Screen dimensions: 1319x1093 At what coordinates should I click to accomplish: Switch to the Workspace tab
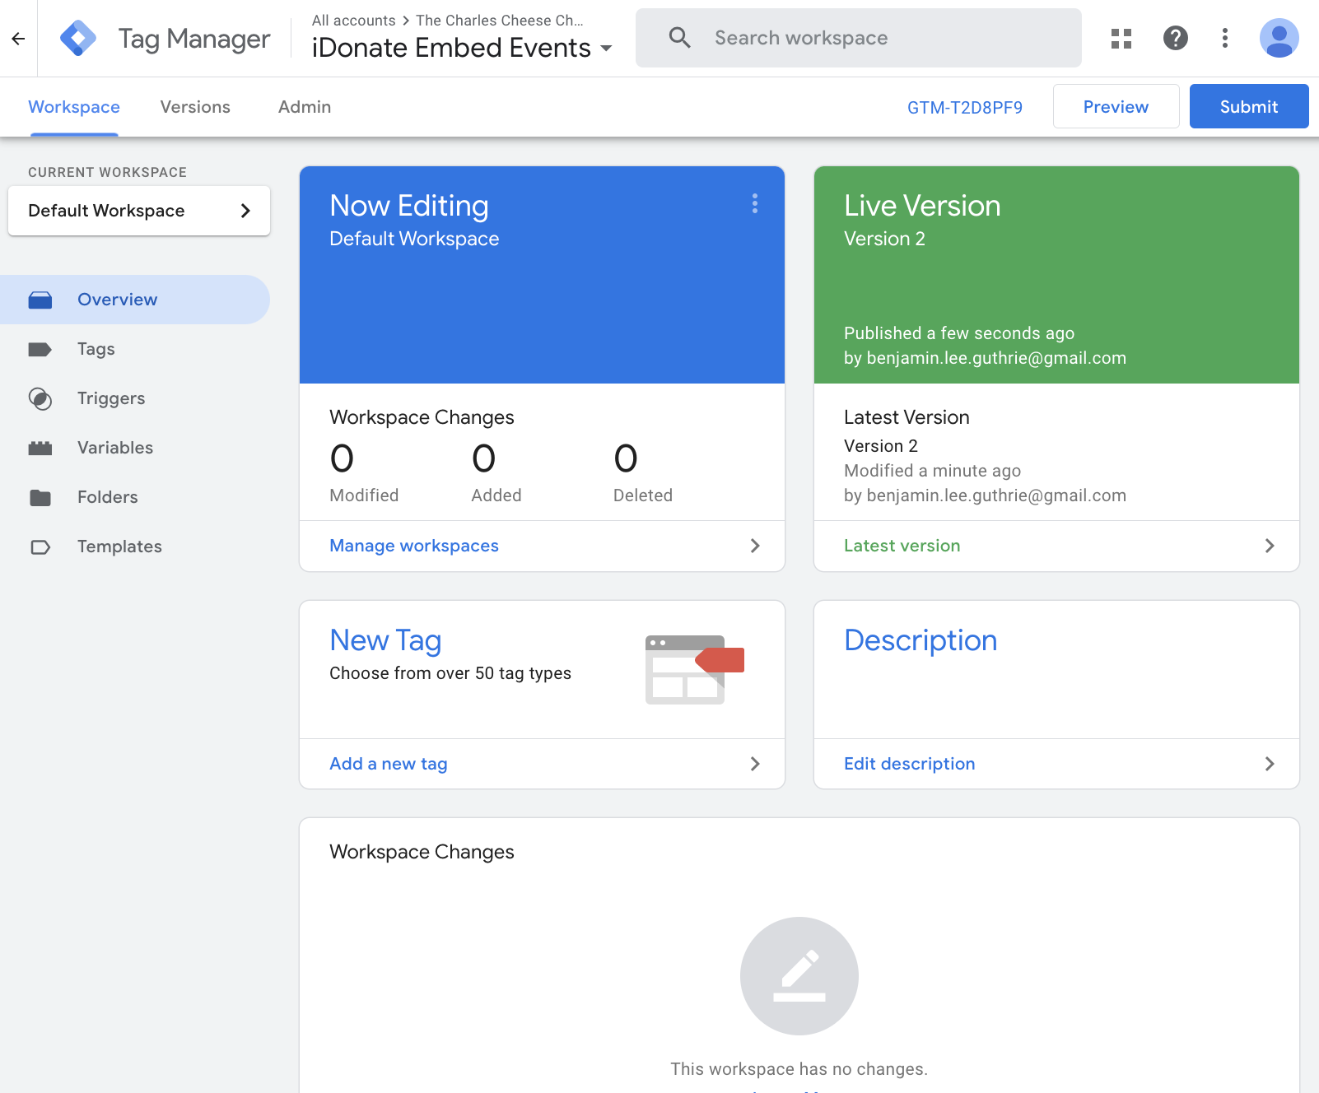point(74,107)
